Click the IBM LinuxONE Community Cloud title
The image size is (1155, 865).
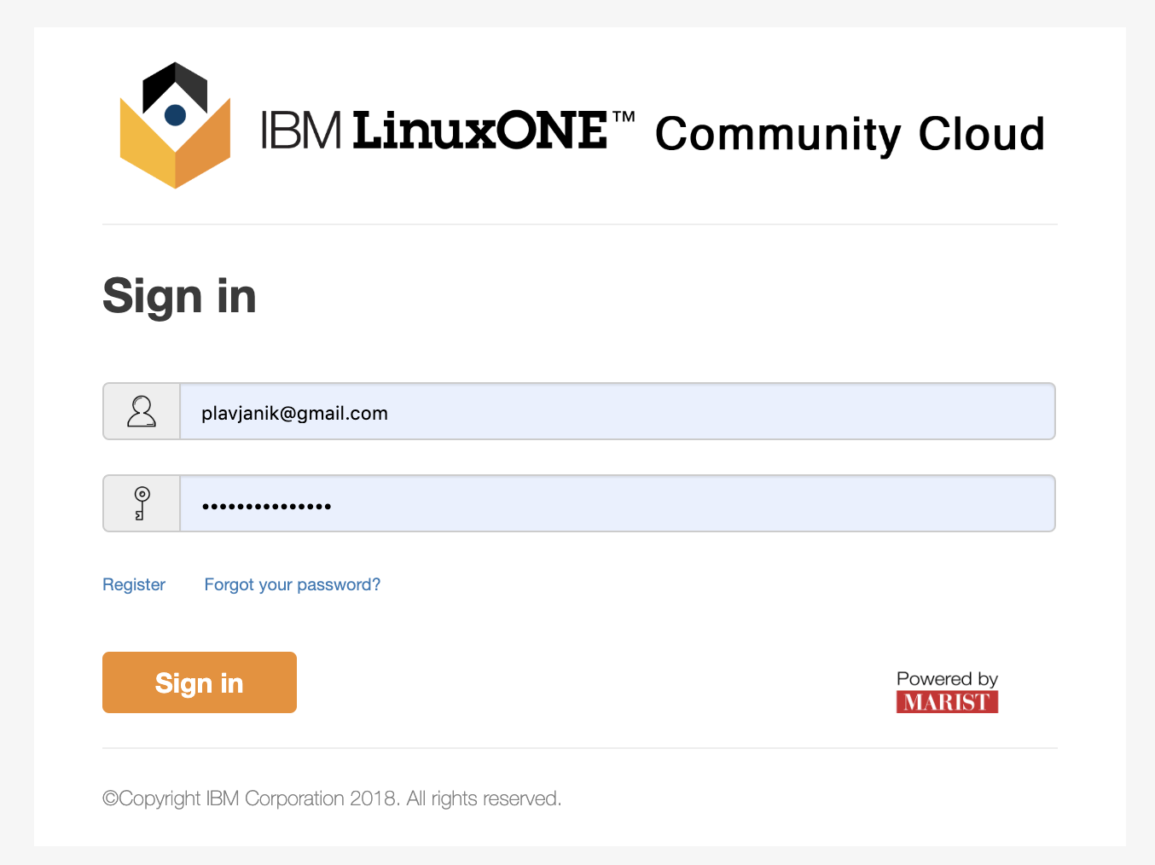[653, 132]
